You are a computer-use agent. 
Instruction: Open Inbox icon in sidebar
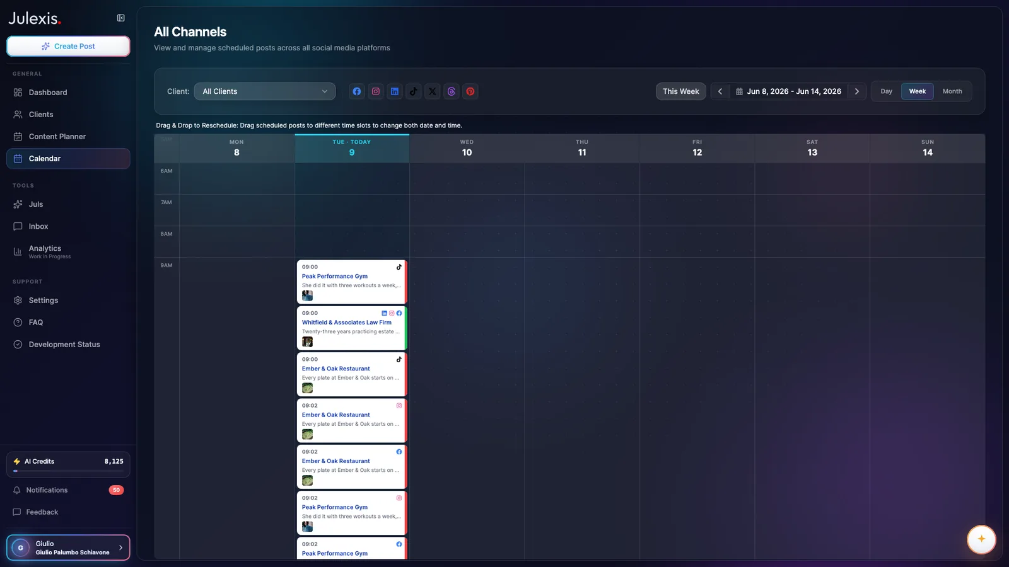pyautogui.click(x=18, y=226)
